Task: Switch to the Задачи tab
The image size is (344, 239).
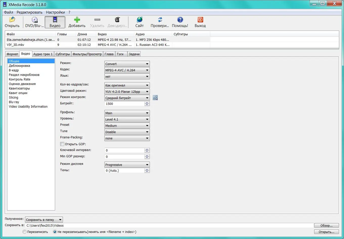Action: coord(134,54)
